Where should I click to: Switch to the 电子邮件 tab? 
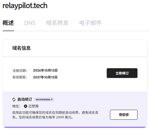pos(90,23)
